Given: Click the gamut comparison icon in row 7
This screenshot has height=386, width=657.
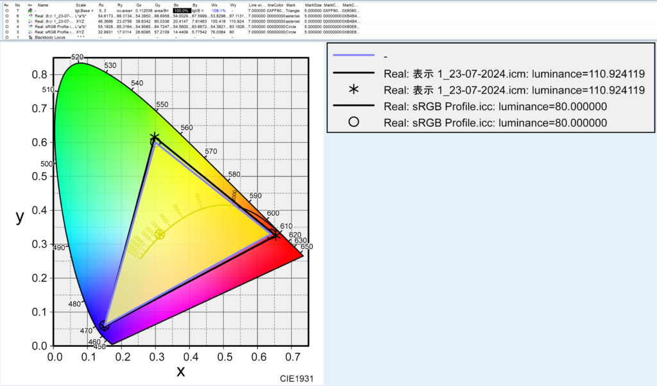Looking at the screenshot, I should click(30, 10).
